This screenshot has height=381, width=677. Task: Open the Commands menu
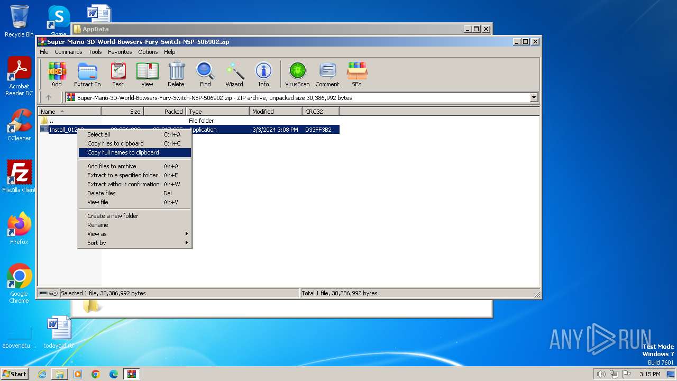point(68,52)
